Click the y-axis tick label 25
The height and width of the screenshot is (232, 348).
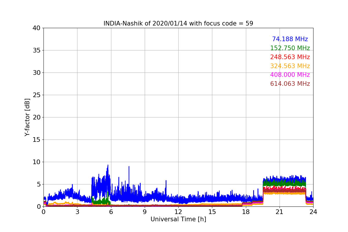37,95
